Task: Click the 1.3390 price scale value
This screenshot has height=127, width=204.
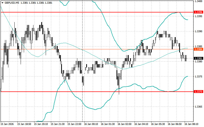Action: (199, 31)
